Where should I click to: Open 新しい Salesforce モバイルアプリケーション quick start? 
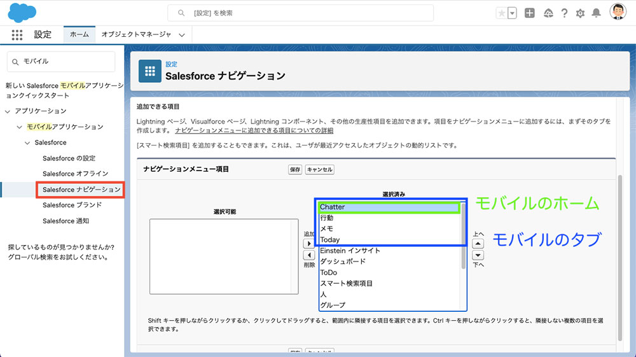click(64, 90)
